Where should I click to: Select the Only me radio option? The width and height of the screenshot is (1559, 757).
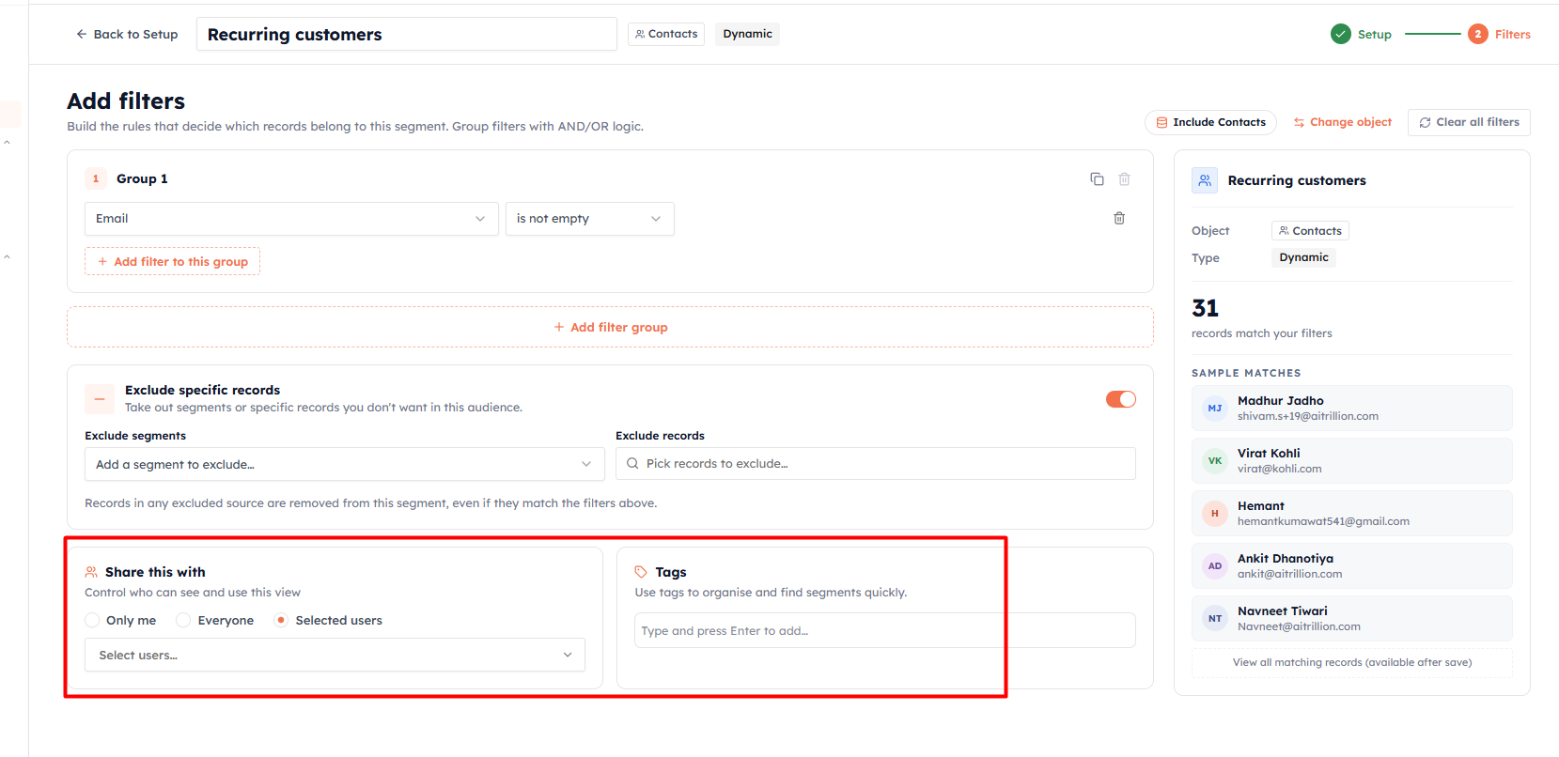(92, 620)
